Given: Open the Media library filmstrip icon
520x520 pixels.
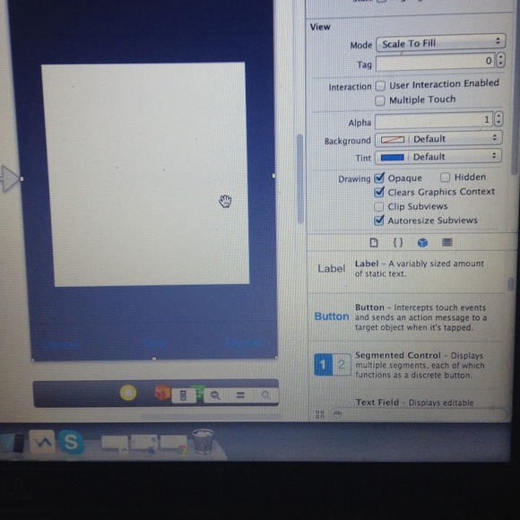Looking at the screenshot, I should coord(447,242).
